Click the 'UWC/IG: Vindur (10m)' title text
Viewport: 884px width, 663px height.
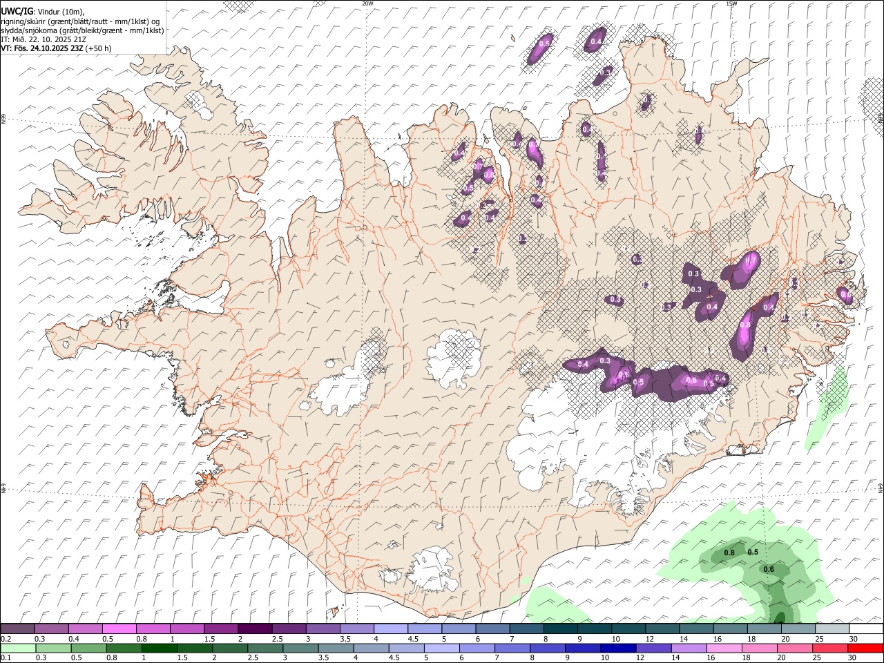tap(43, 12)
